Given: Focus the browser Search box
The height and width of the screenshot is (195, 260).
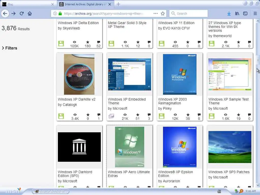Looking at the screenshot, I should [188, 13].
